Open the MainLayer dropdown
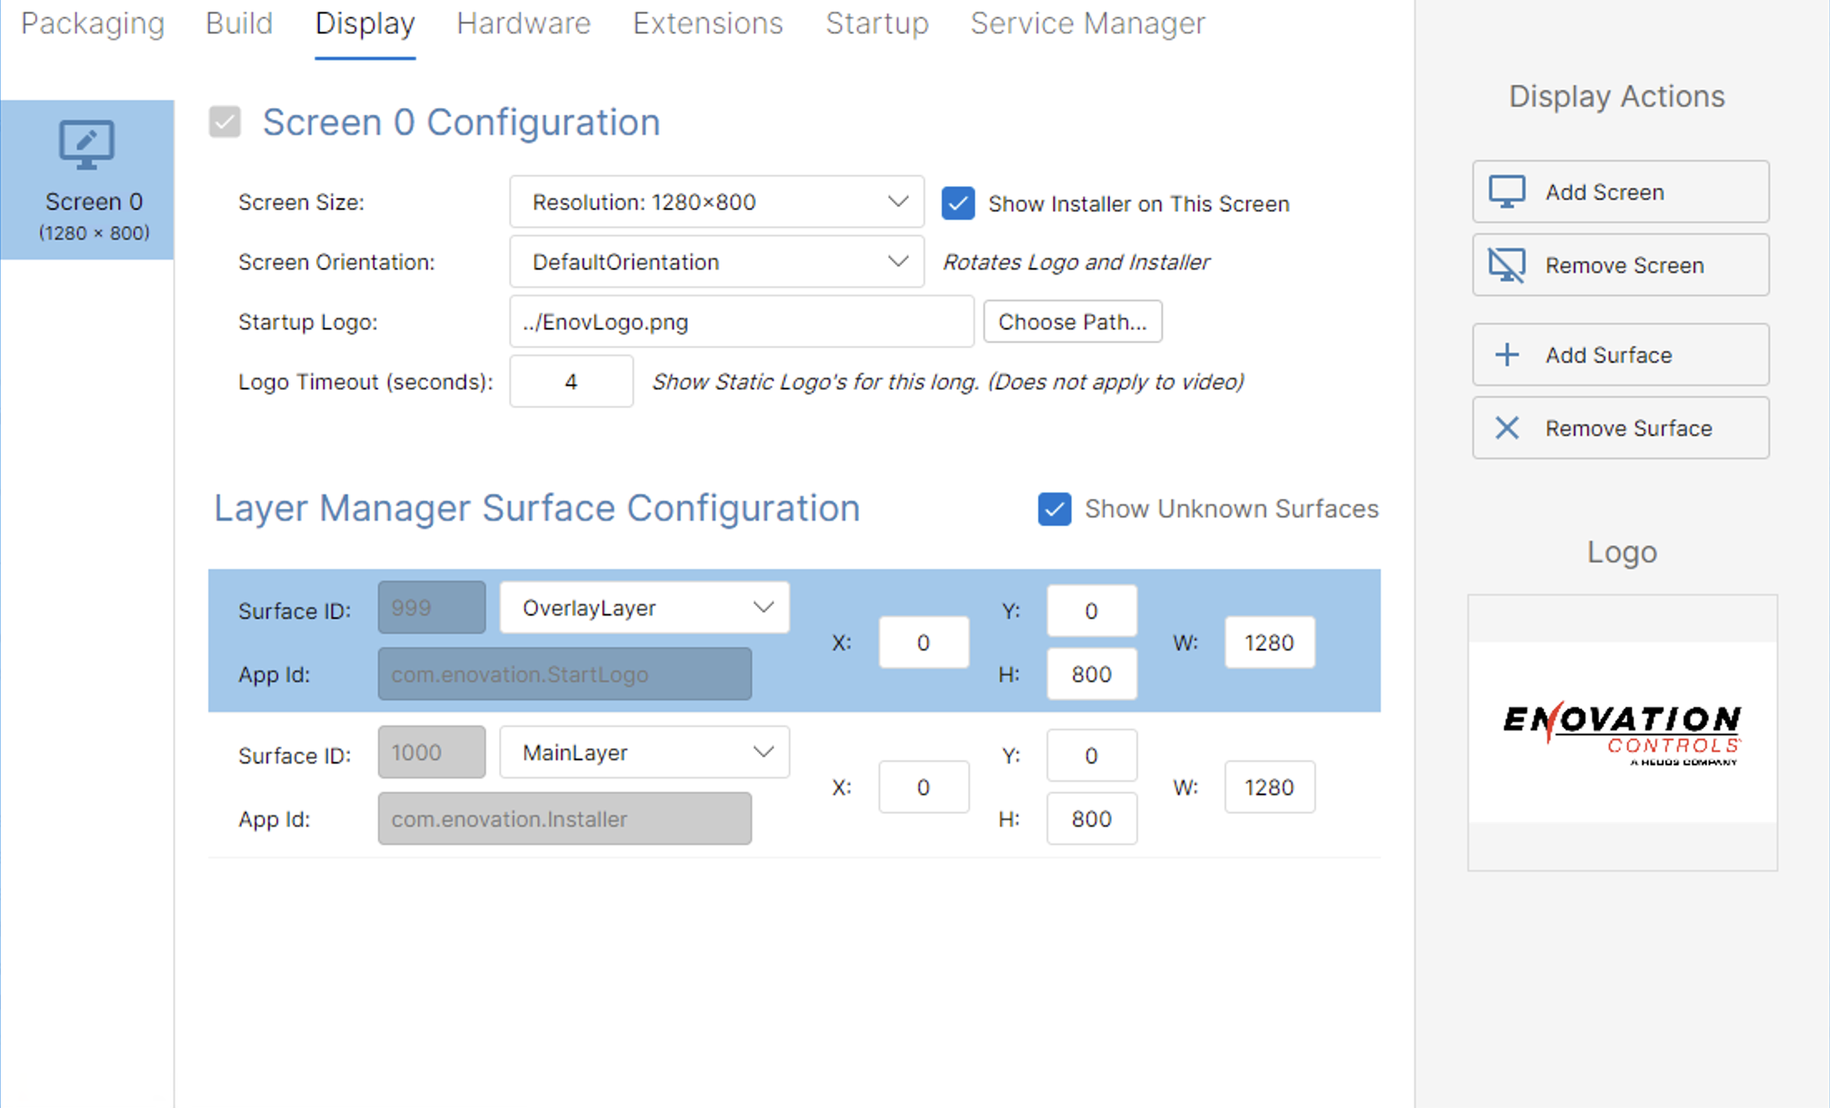Viewport: 1830px width, 1108px height. 644,753
